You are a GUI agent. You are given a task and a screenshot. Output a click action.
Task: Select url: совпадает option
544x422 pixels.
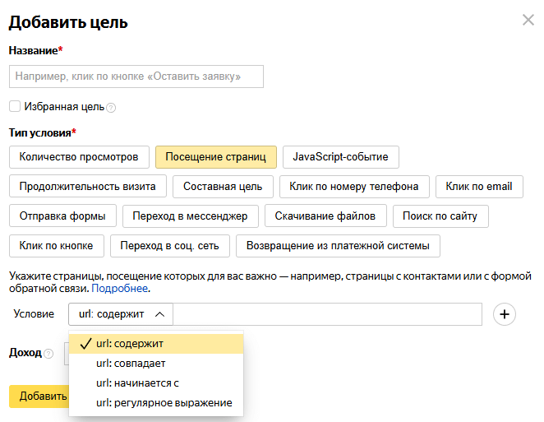point(131,363)
